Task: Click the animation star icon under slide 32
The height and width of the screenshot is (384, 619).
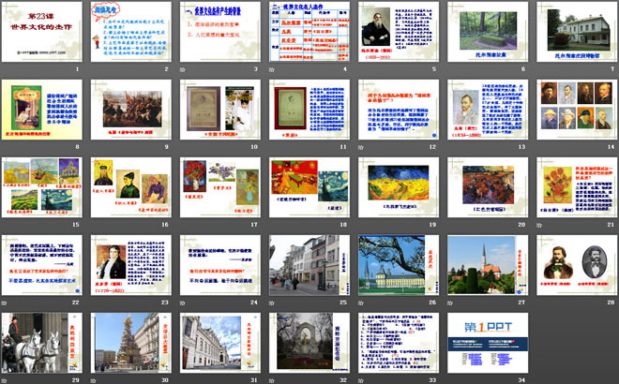Action: [x=272, y=380]
